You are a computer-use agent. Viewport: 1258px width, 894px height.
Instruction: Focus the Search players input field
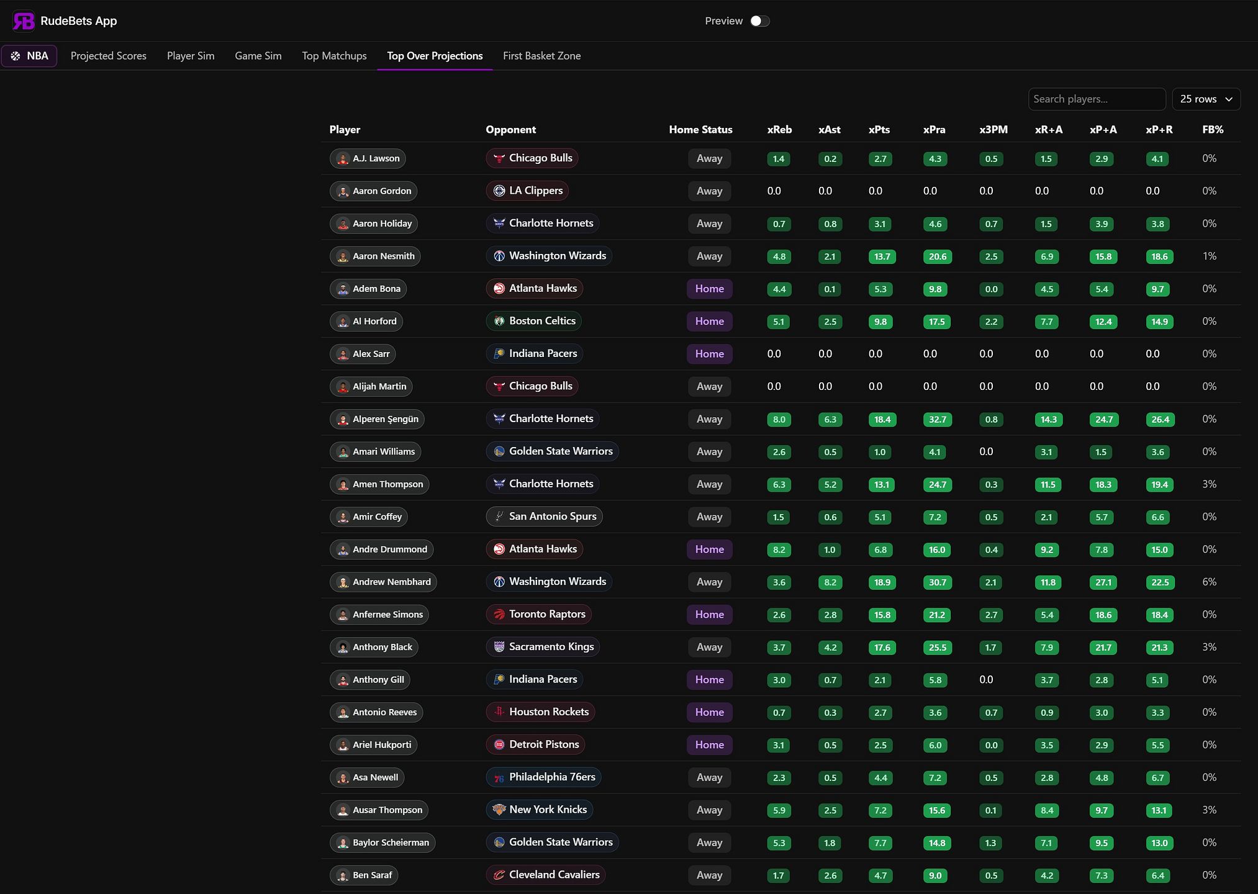point(1097,99)
